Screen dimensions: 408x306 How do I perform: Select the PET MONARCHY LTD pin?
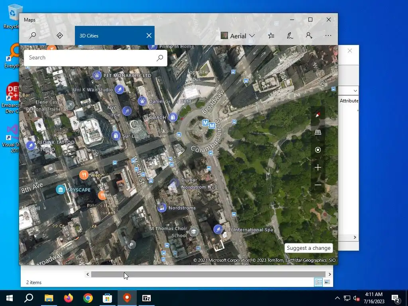point(97,75)
